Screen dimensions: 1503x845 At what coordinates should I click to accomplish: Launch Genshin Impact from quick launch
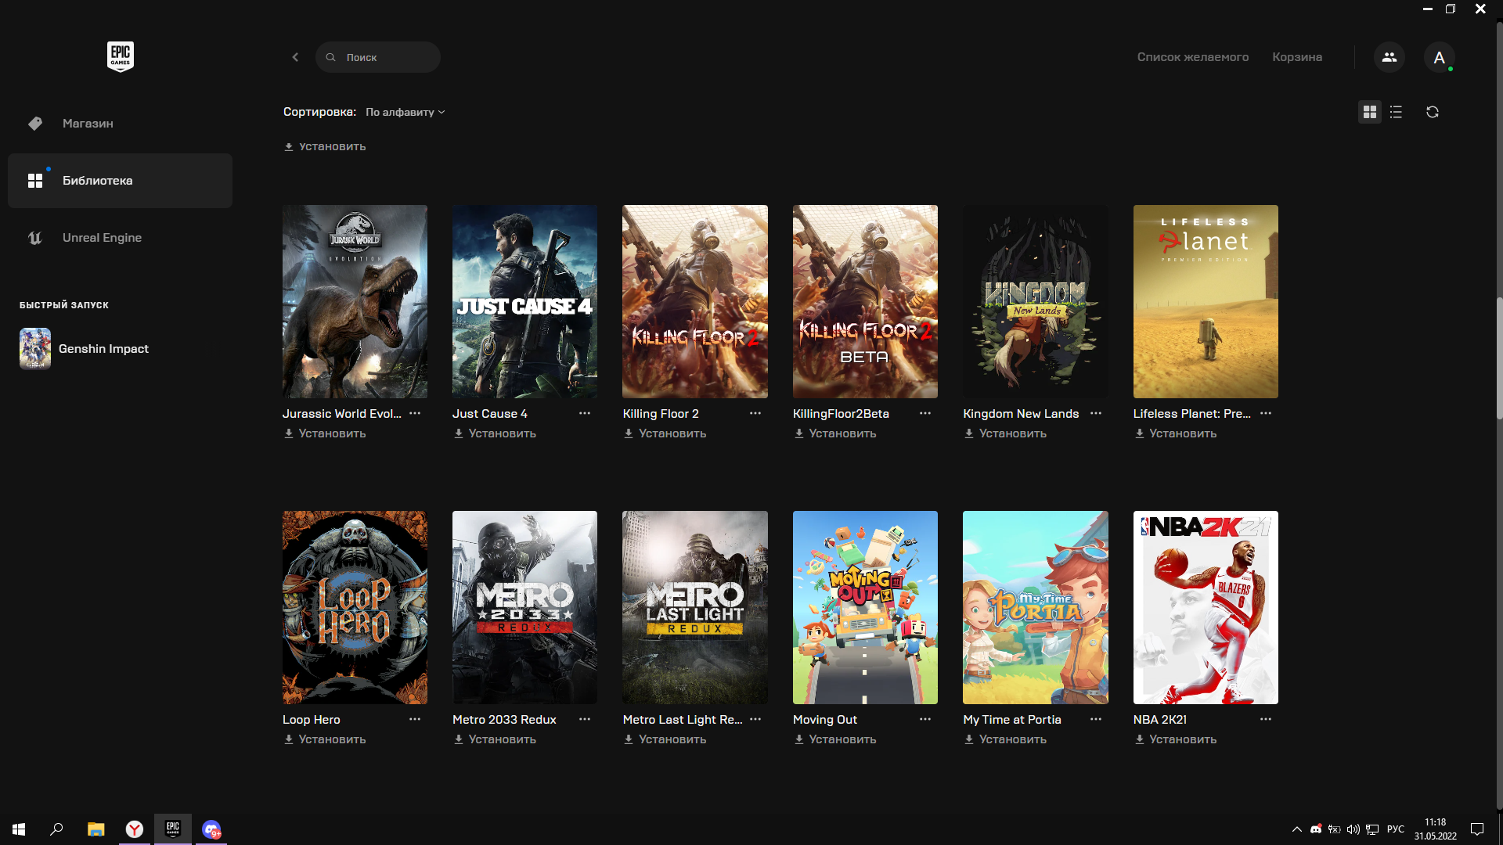tap(85, 349)
